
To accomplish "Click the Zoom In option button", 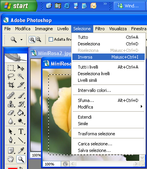I will 32,40.
